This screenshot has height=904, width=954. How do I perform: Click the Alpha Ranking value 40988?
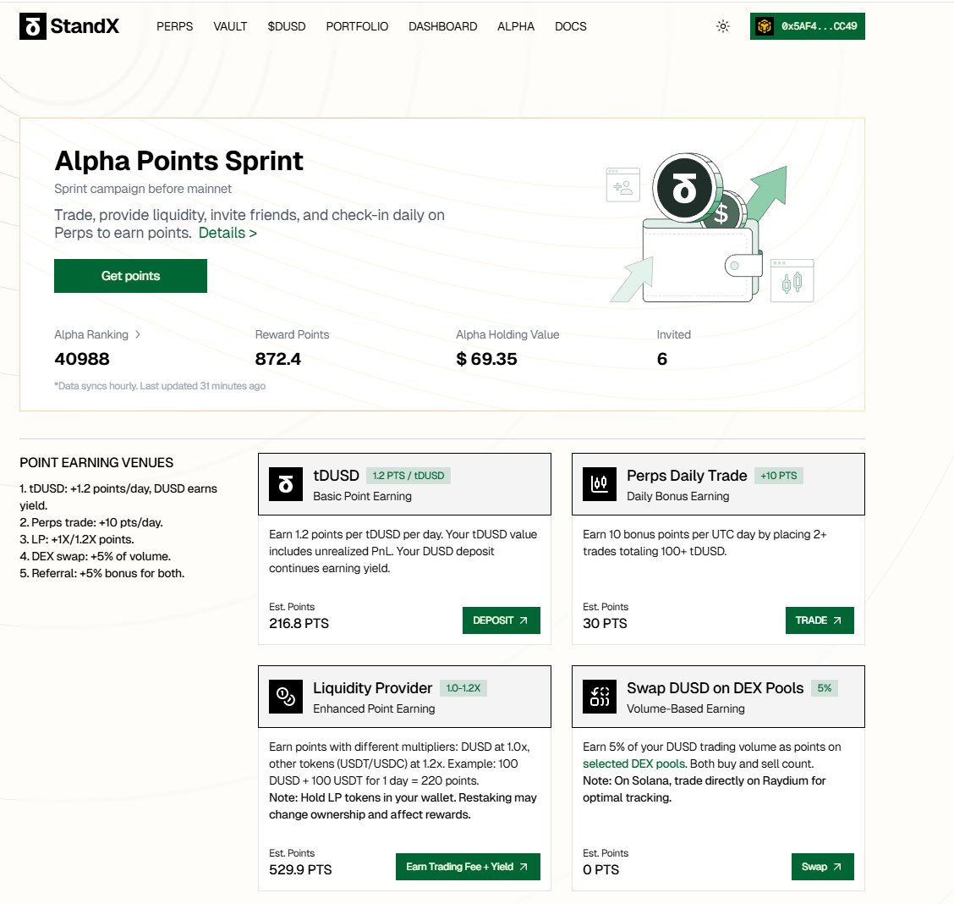[82, 359]
